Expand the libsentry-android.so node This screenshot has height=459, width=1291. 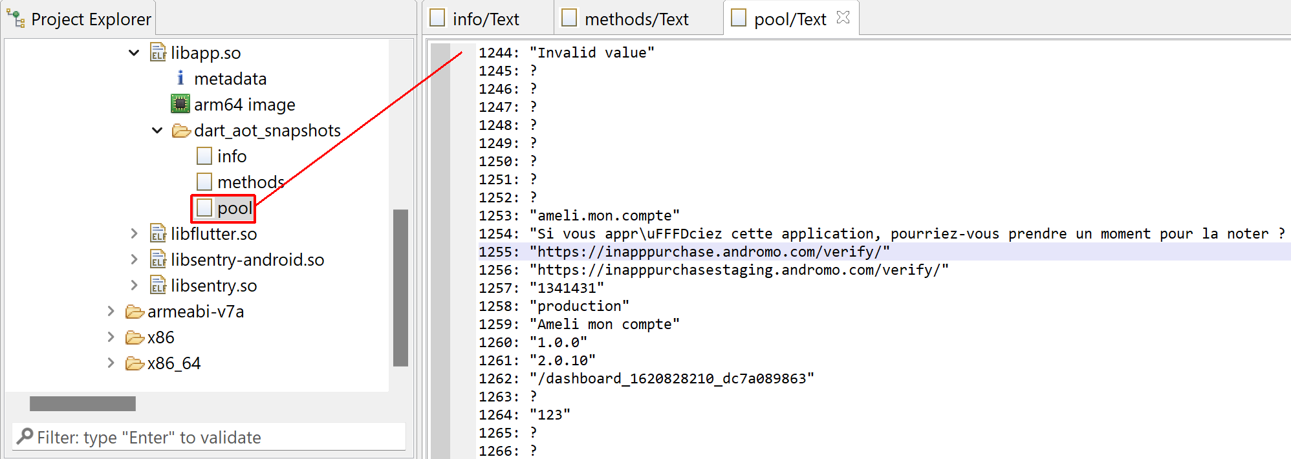pos(134,259)
